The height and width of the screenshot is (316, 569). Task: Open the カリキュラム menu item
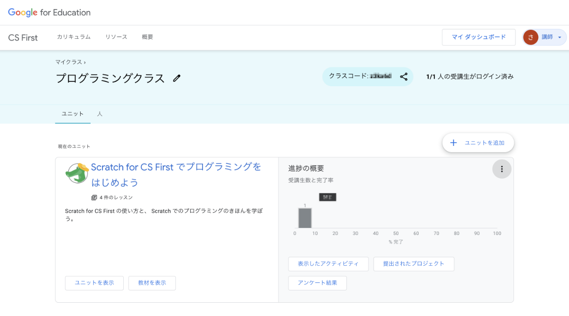point(73,37)
